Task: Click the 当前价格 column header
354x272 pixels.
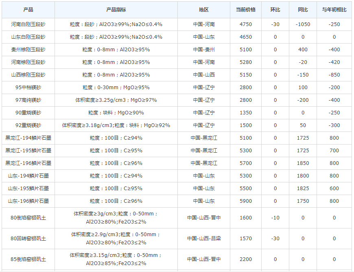Action: point(246,10)
